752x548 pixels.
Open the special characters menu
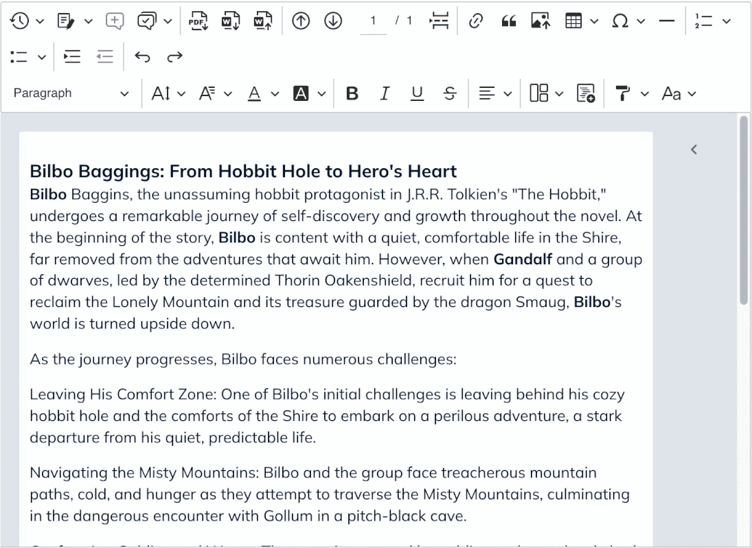(x=628, y=21)
